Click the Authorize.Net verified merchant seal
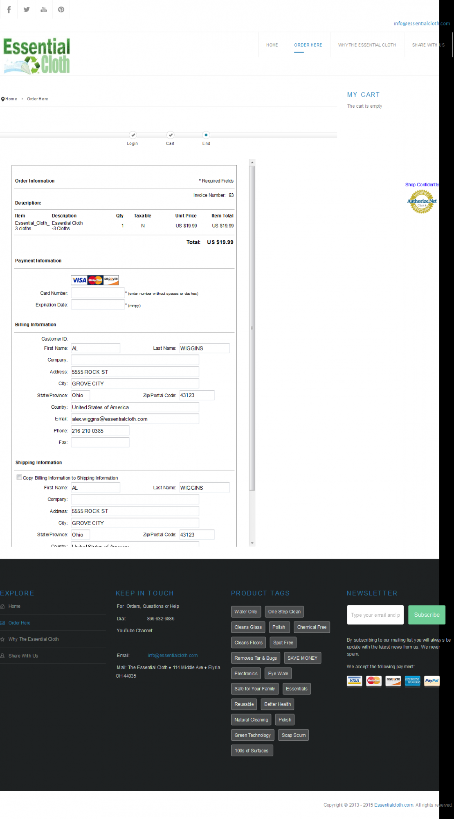The width and height of the screenshot is (454, 819). click(x=422, y=201)
